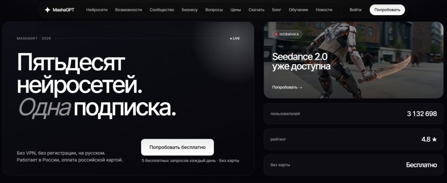Click the пользователей label
Image resolution: width=447 pixels, height=183 pixels.
pos(285,114)
